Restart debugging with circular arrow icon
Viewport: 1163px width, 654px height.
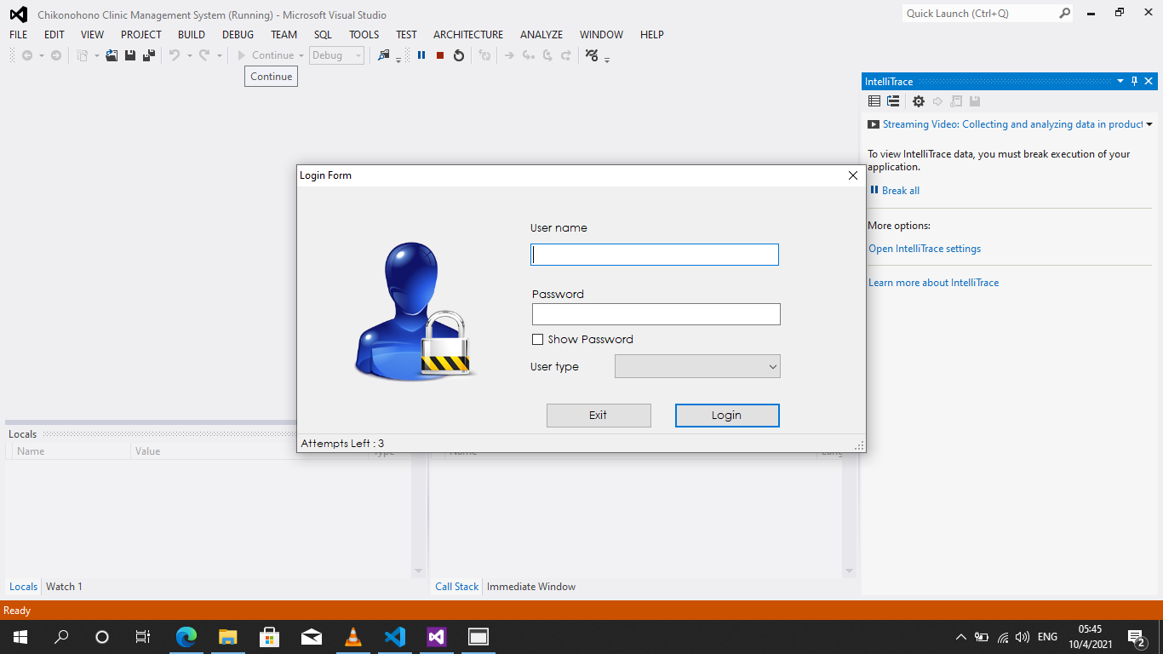(459, 55)
